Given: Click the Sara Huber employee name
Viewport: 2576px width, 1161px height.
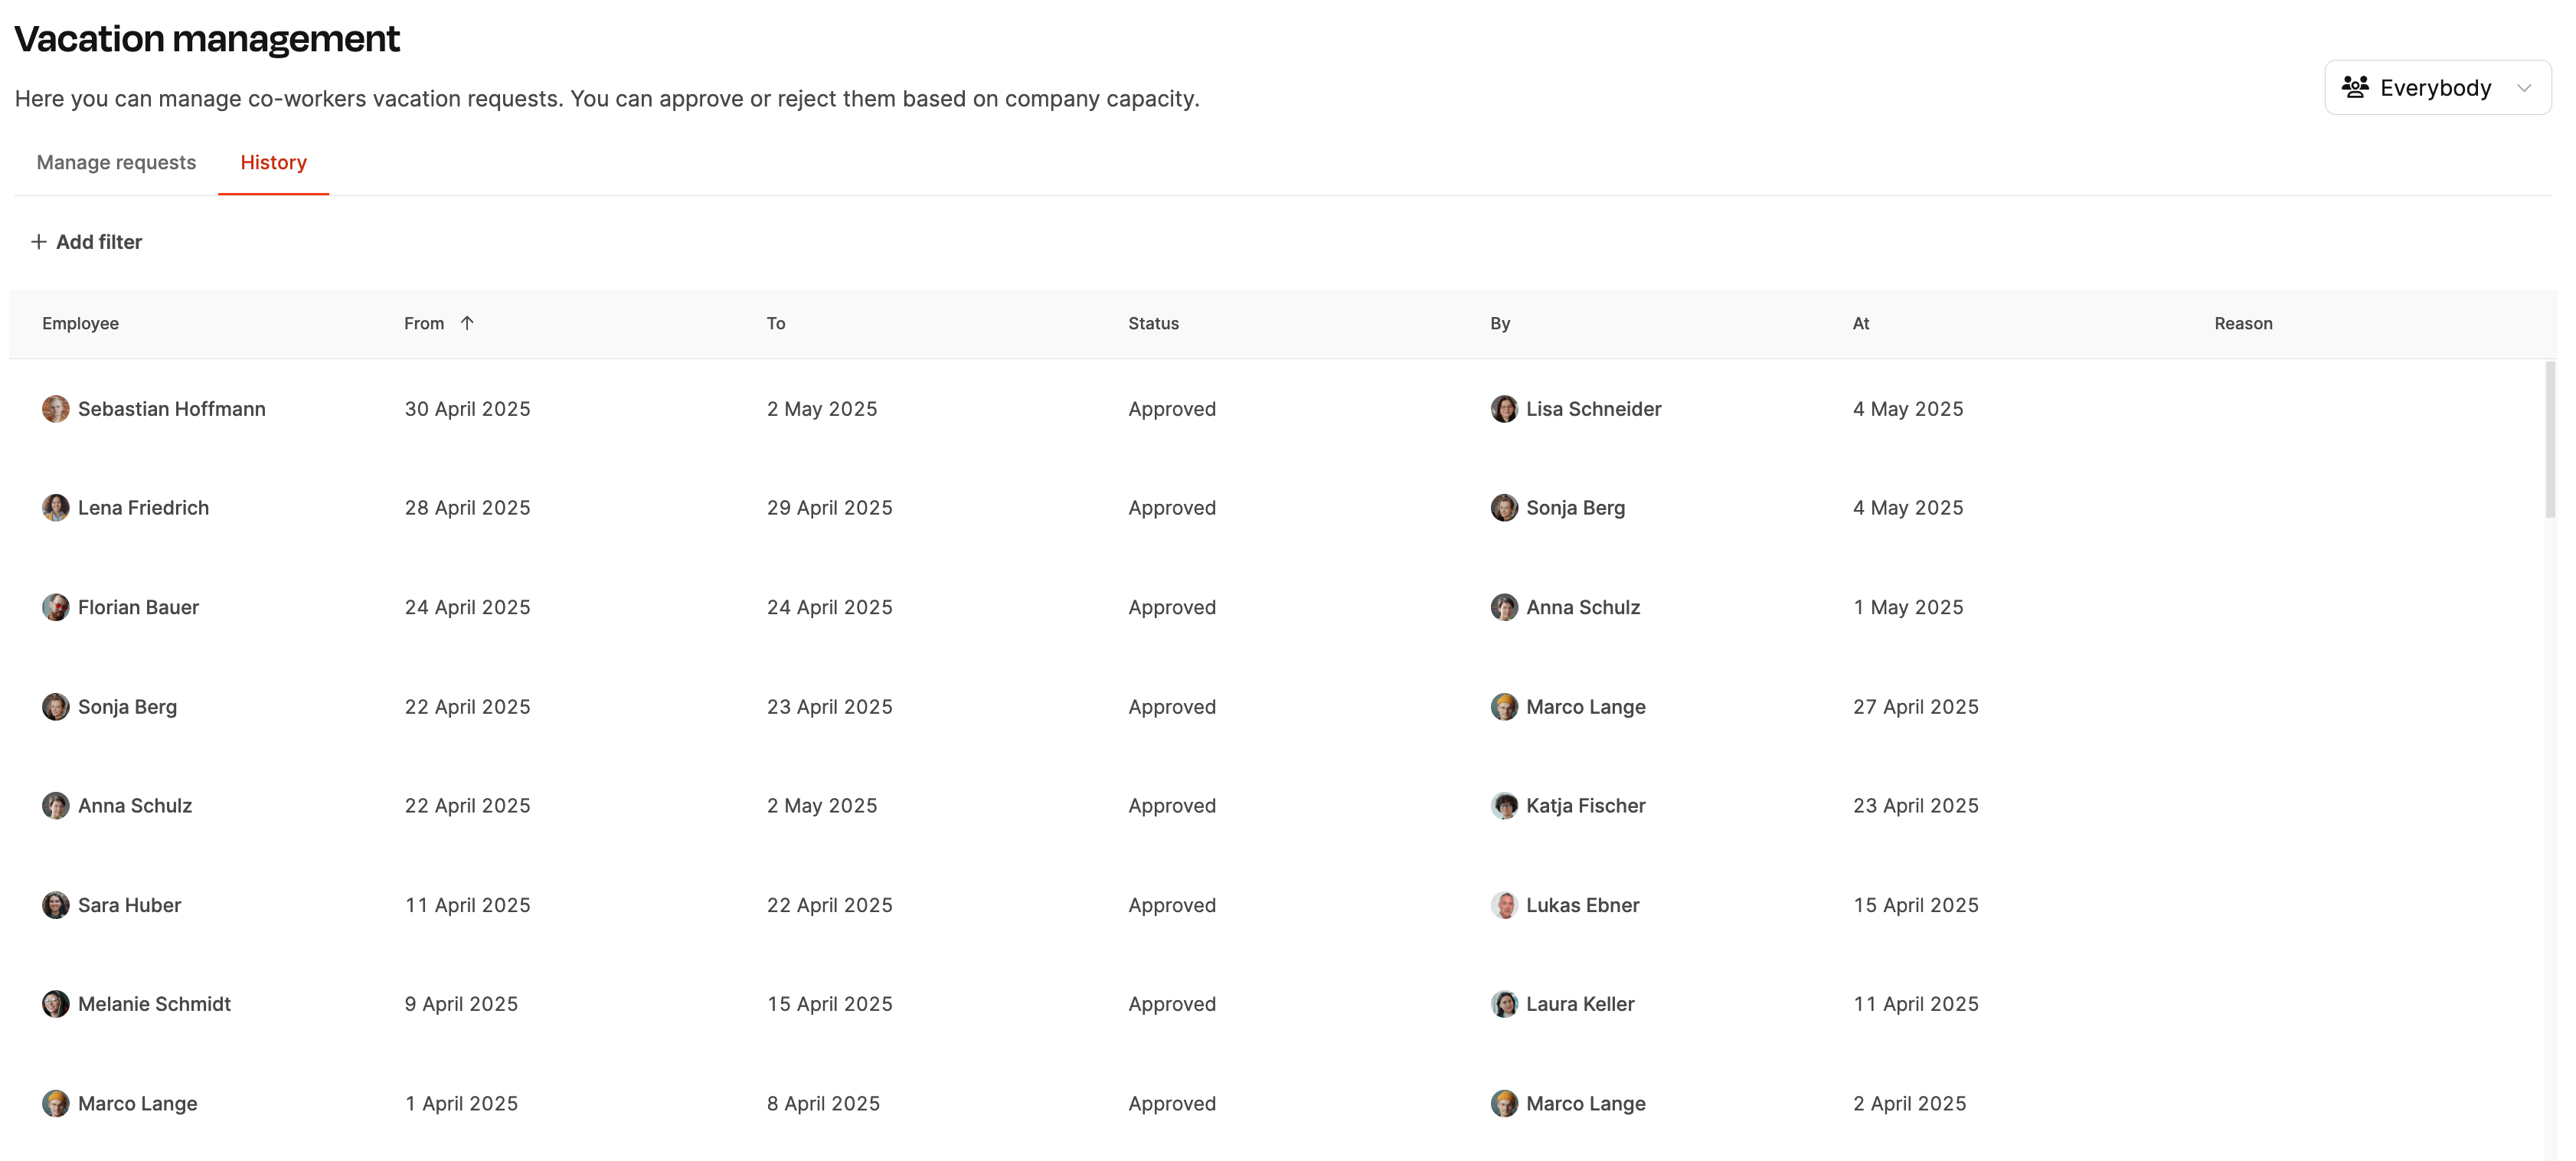Looking at the screenshot, I should click(x=129, y=905).
